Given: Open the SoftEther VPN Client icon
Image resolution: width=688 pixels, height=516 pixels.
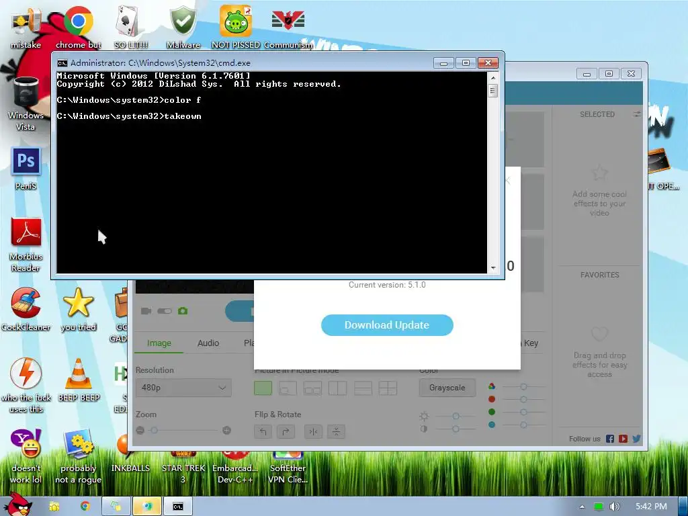Looking at the screenshot, I should click(x=288, y=468).
